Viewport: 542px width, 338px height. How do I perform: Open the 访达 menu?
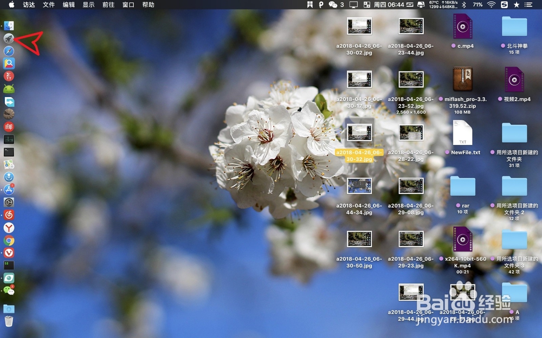[x=29, y=4]
